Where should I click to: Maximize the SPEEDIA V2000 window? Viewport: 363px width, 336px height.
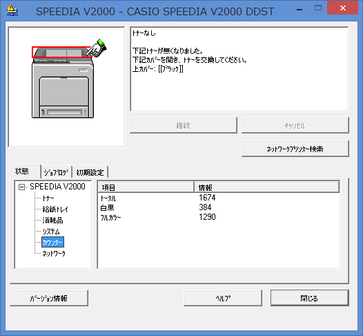[318, 8]
